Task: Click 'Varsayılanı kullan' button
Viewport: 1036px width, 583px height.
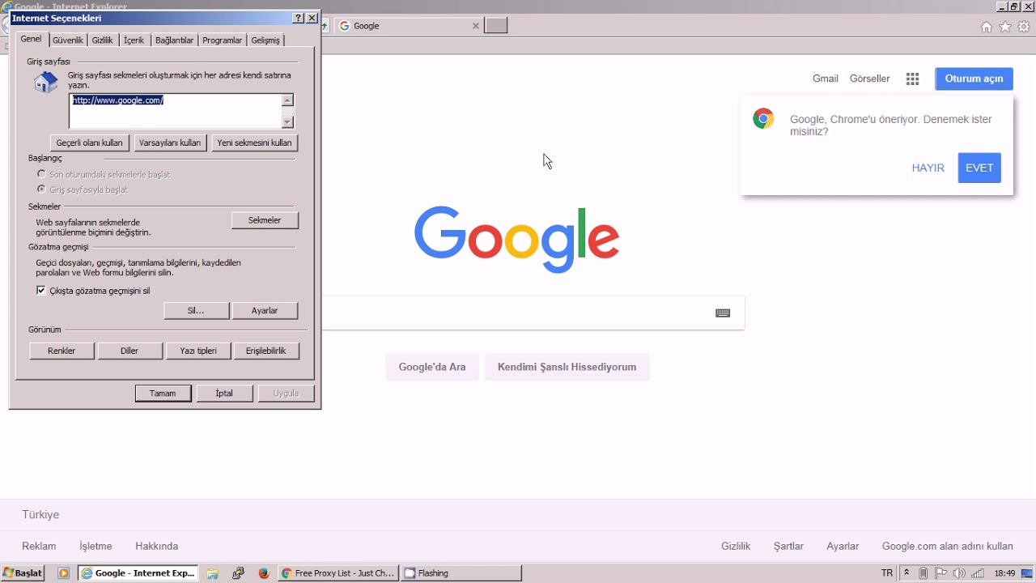Action: tap(170, 143)
